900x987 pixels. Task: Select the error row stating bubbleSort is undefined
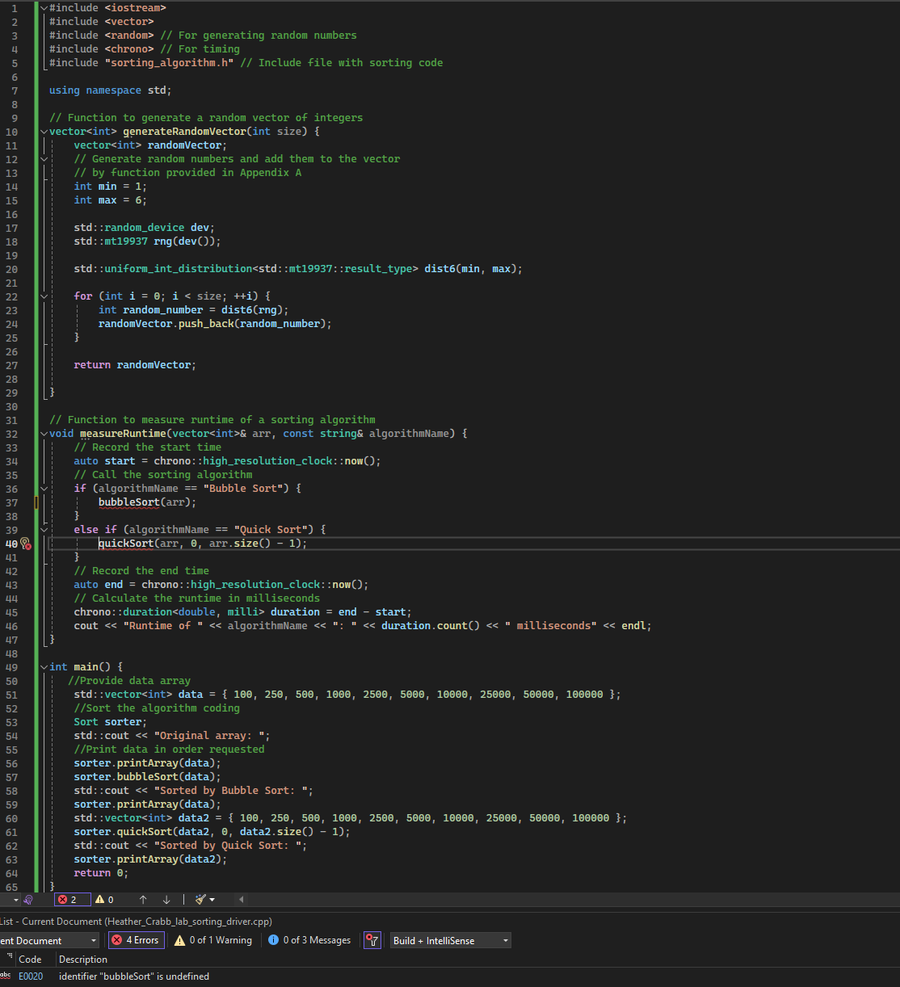click(133, 976)
